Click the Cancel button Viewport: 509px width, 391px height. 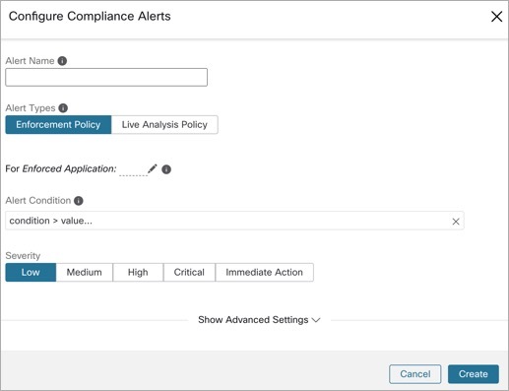415,374
